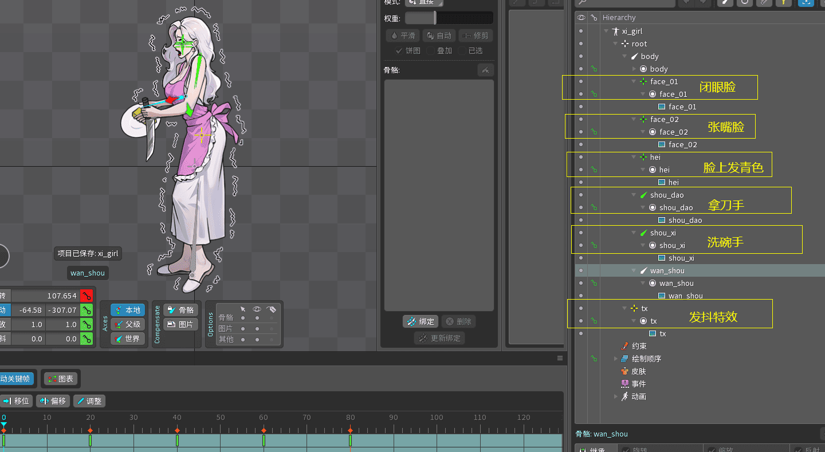Enable the 叠加 checkbox

point(430,50)
